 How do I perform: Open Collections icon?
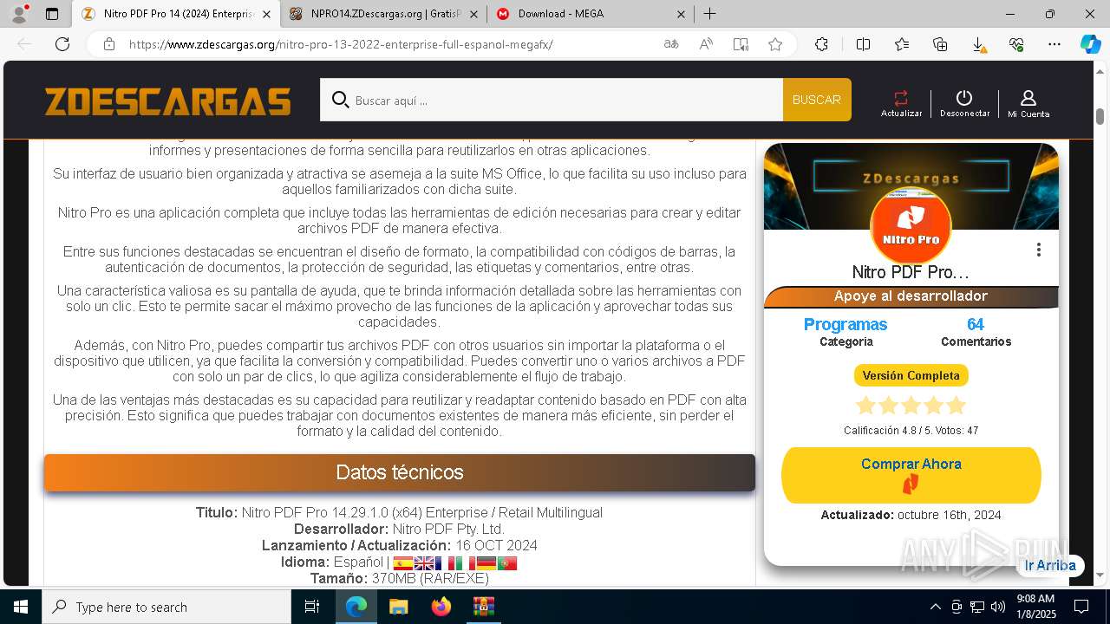(x=940, y=44)
